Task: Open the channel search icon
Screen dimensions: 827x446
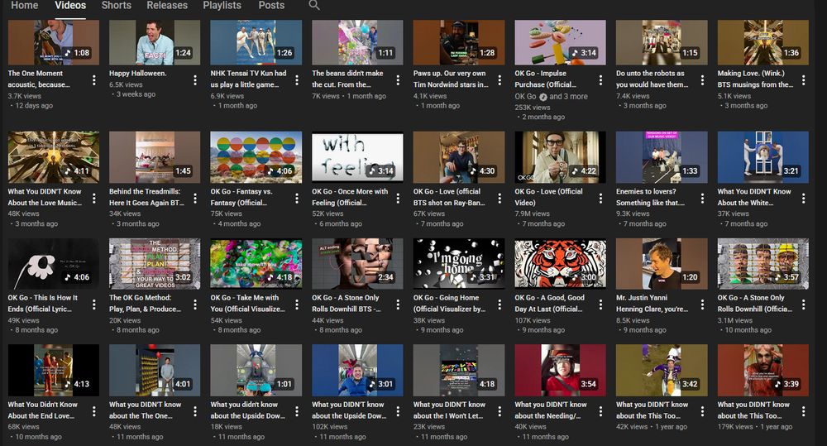Action: [x=313, y=5]
